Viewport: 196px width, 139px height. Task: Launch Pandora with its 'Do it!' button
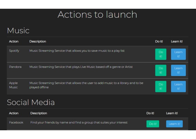[161, 70]
